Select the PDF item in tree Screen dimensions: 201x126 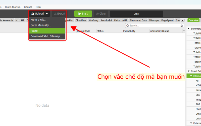coord(198,104)
